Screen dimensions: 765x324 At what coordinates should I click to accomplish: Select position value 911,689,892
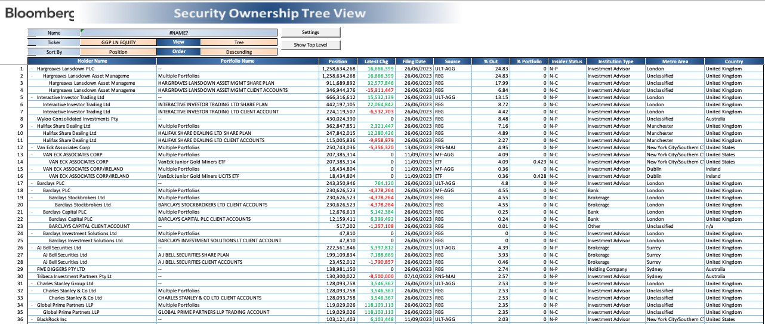[x=338, y=83]
